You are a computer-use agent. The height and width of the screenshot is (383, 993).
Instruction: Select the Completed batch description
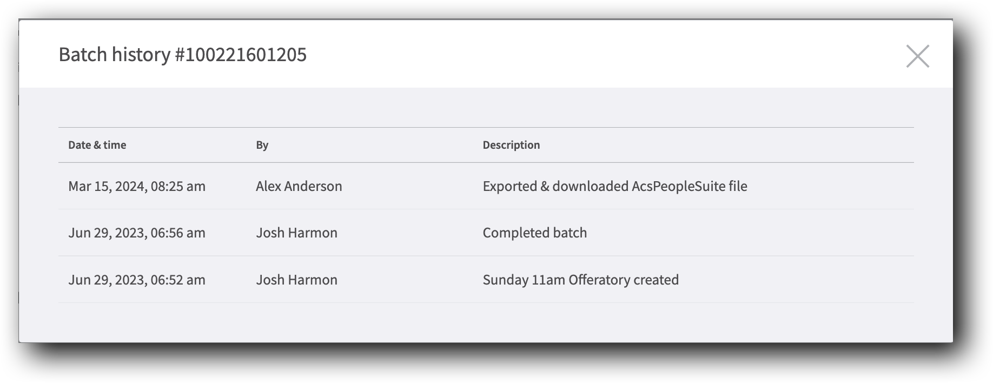click(x=534, y=233)
